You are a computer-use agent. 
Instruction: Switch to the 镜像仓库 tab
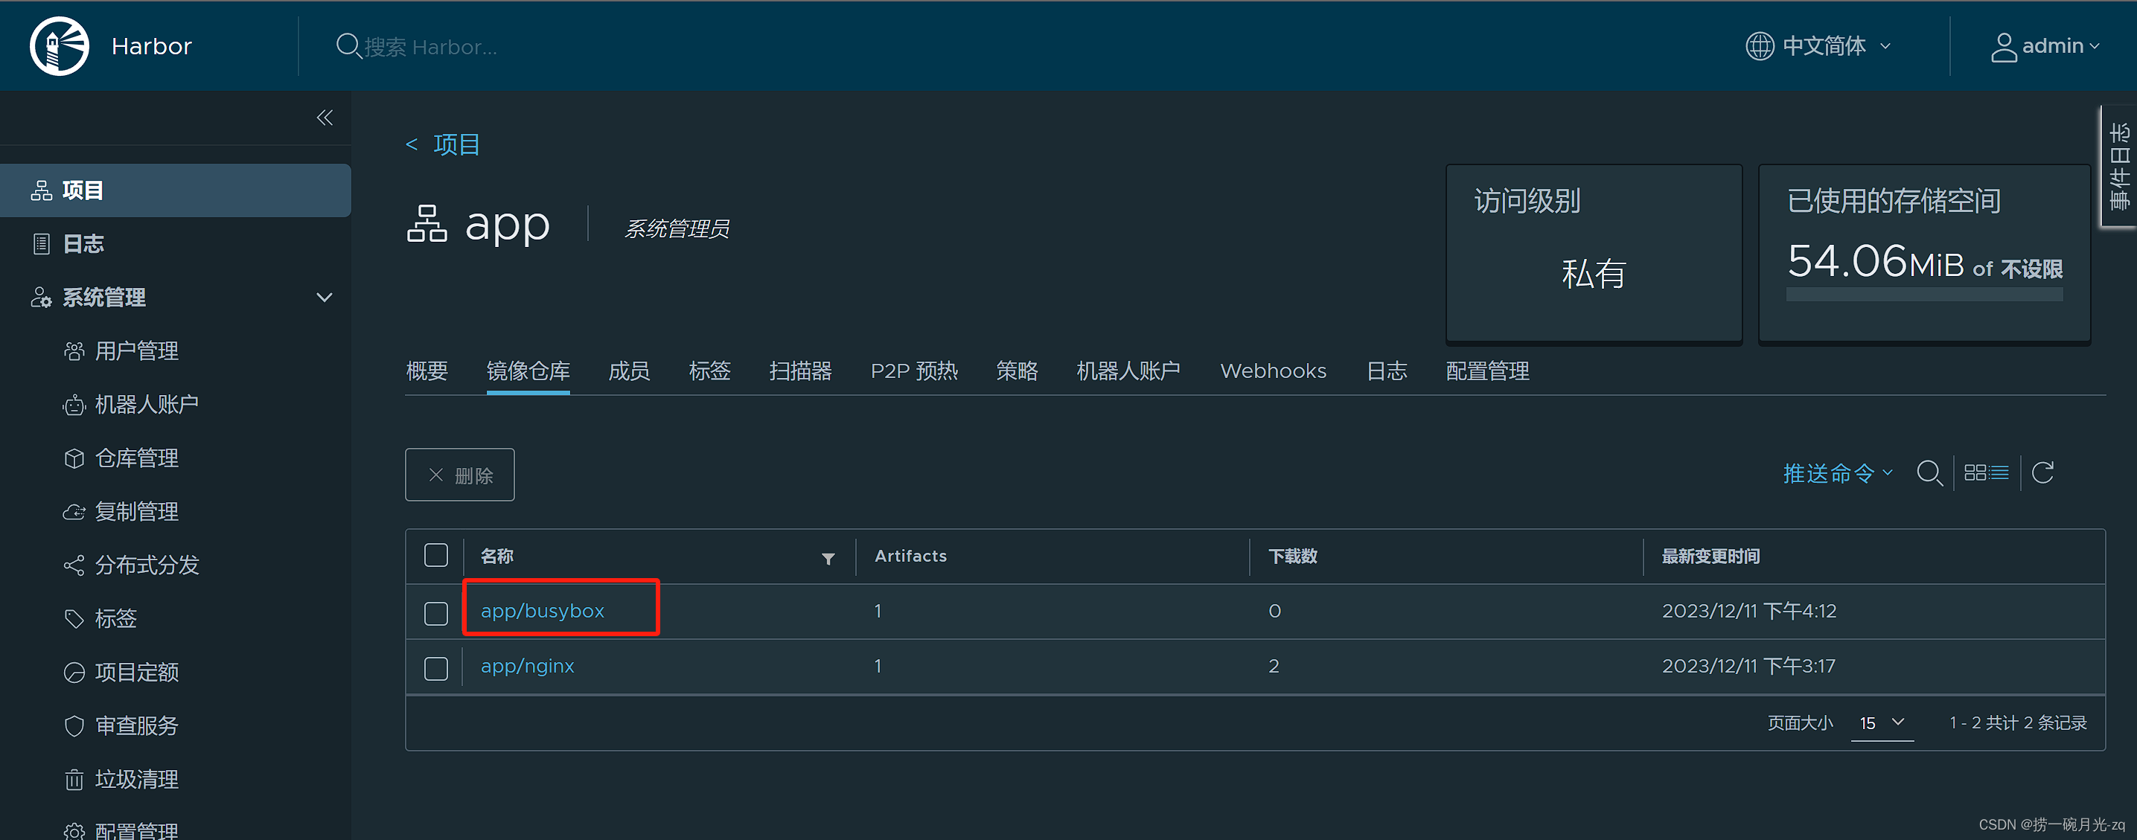(x=528, y=371)
